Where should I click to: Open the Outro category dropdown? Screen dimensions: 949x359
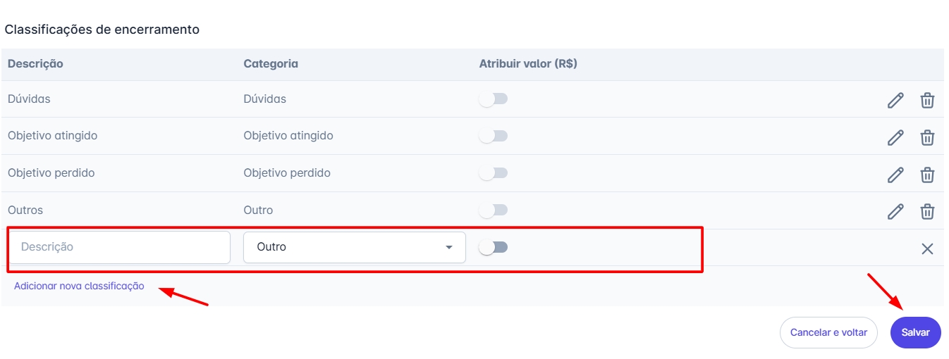[355, 247]
